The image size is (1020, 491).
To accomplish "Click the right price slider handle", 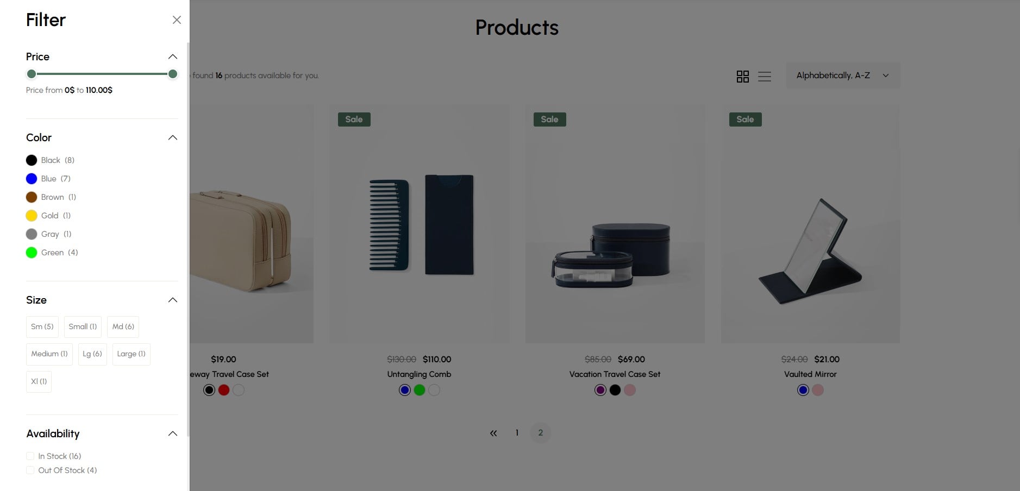I will coord(173,74).
